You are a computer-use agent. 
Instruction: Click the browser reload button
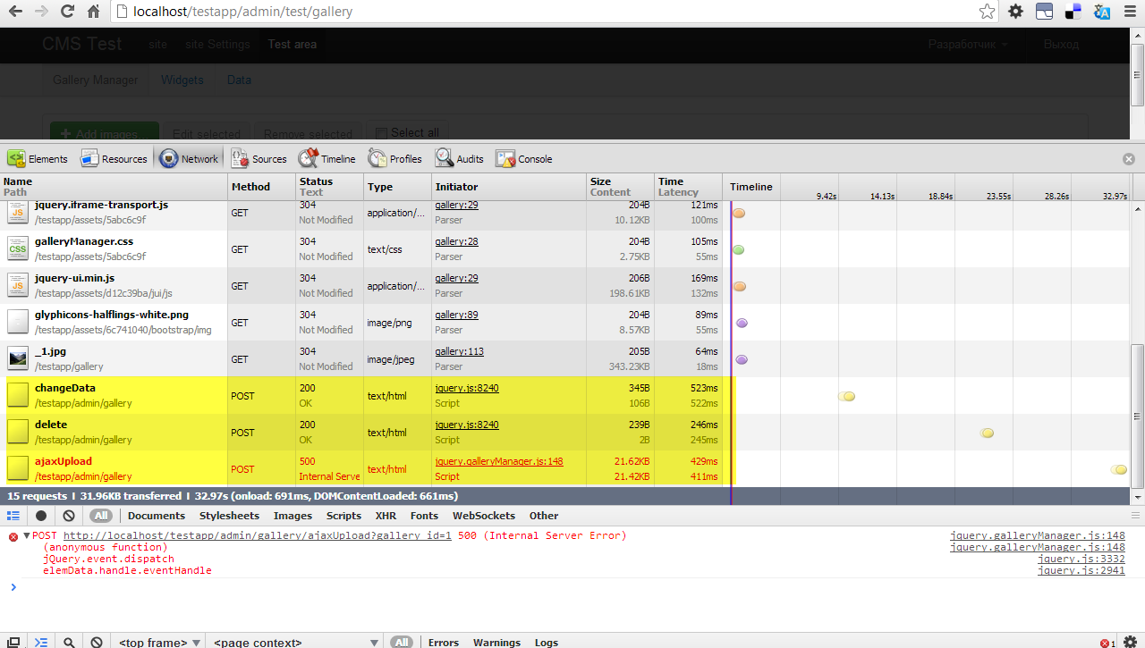(x=67, y=12)
